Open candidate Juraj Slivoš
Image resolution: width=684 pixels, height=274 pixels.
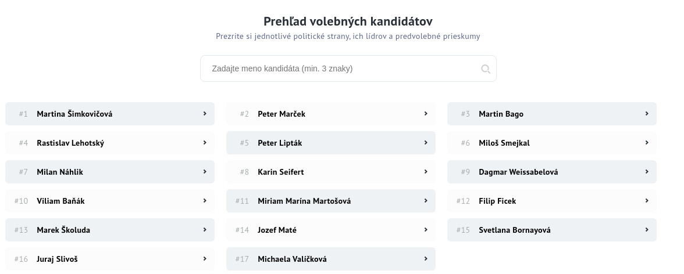[x=57, y=259]
